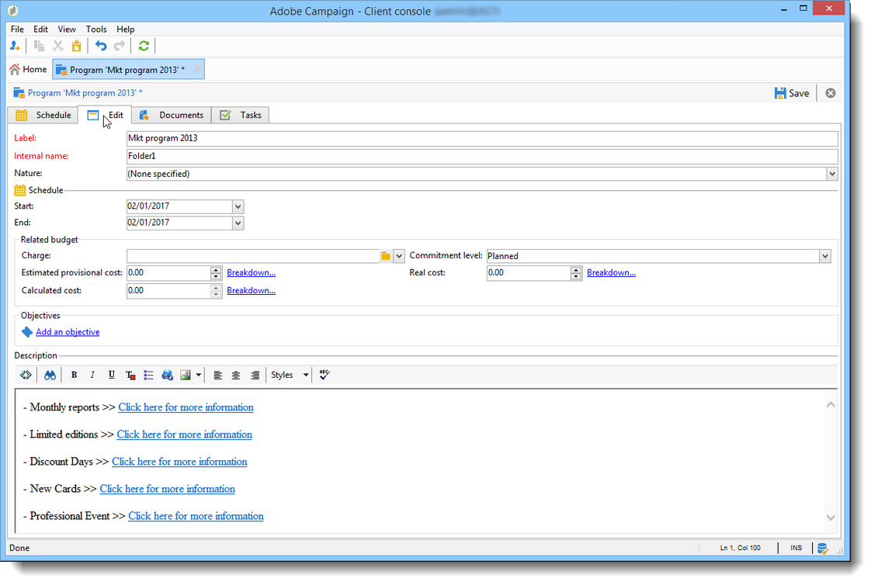Toggle Italic formatting

[92, 375]
